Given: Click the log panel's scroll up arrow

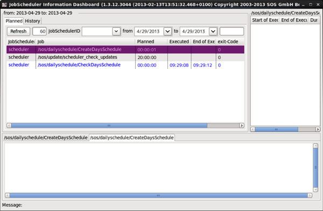Looking at the screenshot, I should [x=315, y=146].
